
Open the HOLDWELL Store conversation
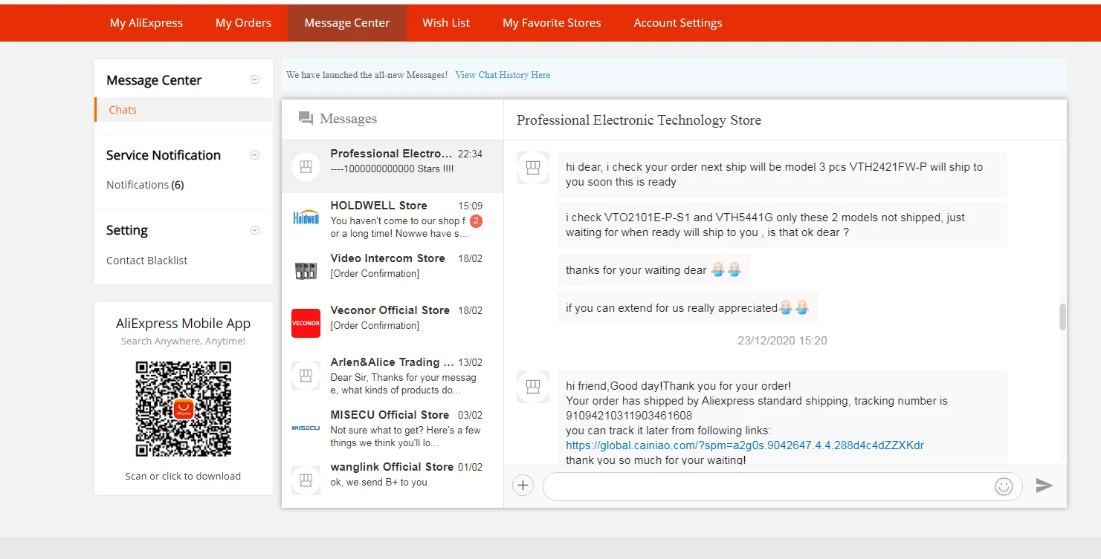pyautogui.click(x=393, y=219)
